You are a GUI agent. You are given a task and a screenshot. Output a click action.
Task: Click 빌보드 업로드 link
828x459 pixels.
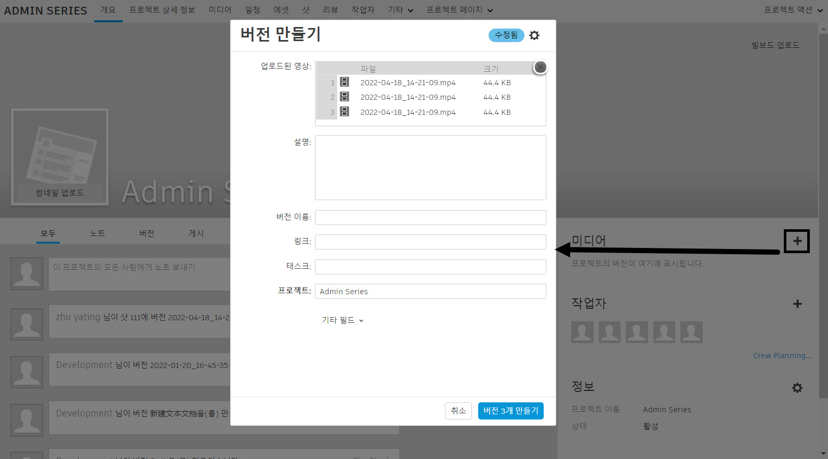click(x=776, y=45)
